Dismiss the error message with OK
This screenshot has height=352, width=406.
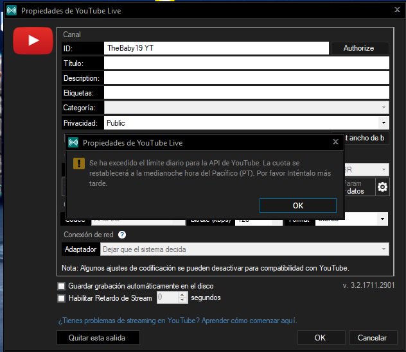tap(298, 205)
